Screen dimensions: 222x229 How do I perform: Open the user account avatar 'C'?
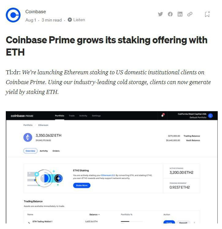[x=210, y=116]
